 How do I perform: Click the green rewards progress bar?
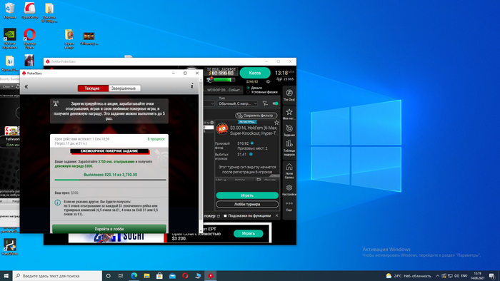tap(224, 80)
